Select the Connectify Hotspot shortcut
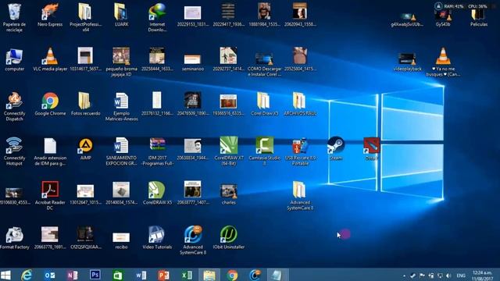Screen dimensions: 500x281 14,146
